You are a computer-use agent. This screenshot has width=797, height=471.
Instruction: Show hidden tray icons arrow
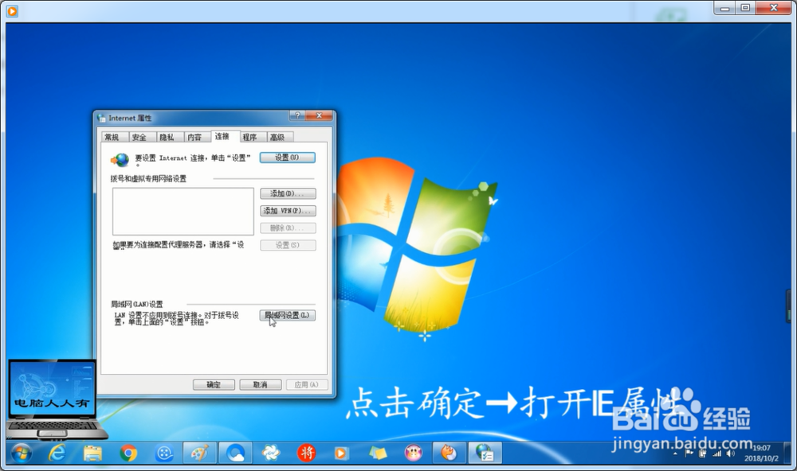click(675, 453)
